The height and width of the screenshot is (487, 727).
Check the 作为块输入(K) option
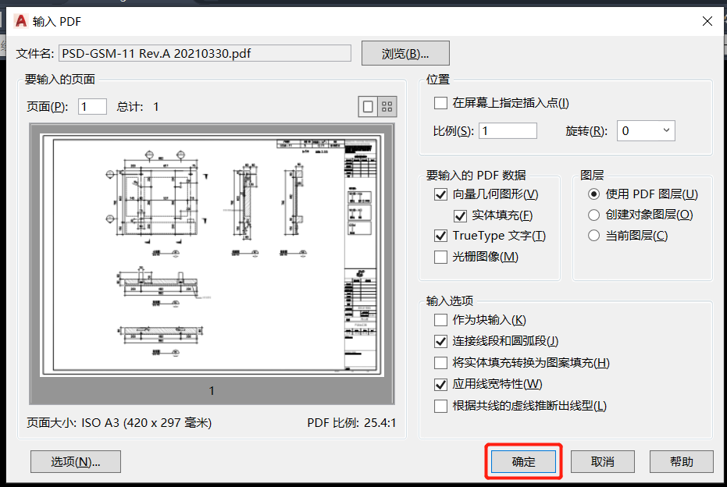[x=440, y=320]
